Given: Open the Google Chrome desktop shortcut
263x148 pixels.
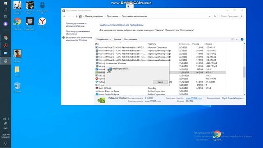Looking at the screenshot, I should (x=17, y=24).
